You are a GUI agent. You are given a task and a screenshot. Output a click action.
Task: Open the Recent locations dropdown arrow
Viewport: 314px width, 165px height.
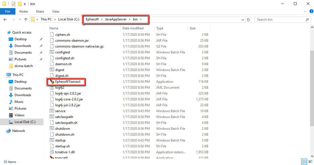click(20, 20)
